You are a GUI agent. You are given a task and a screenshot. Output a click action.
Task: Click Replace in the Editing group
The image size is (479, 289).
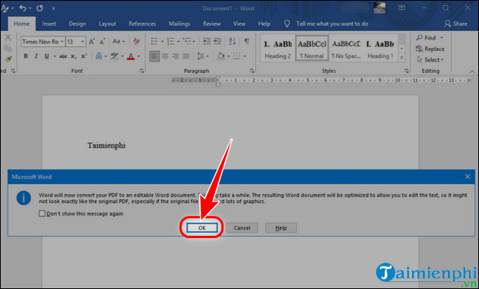click(430, 49)
